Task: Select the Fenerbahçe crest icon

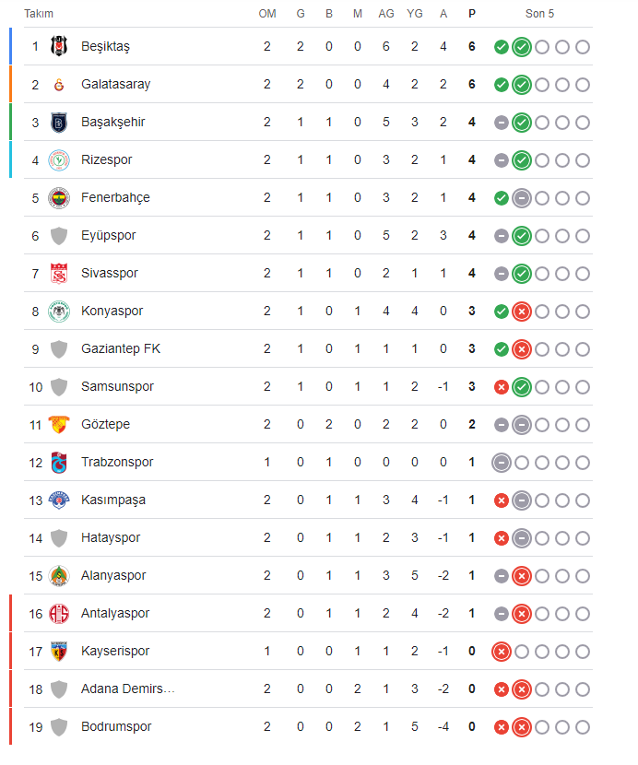Action: pyautogui.click(x=59, y=198)
